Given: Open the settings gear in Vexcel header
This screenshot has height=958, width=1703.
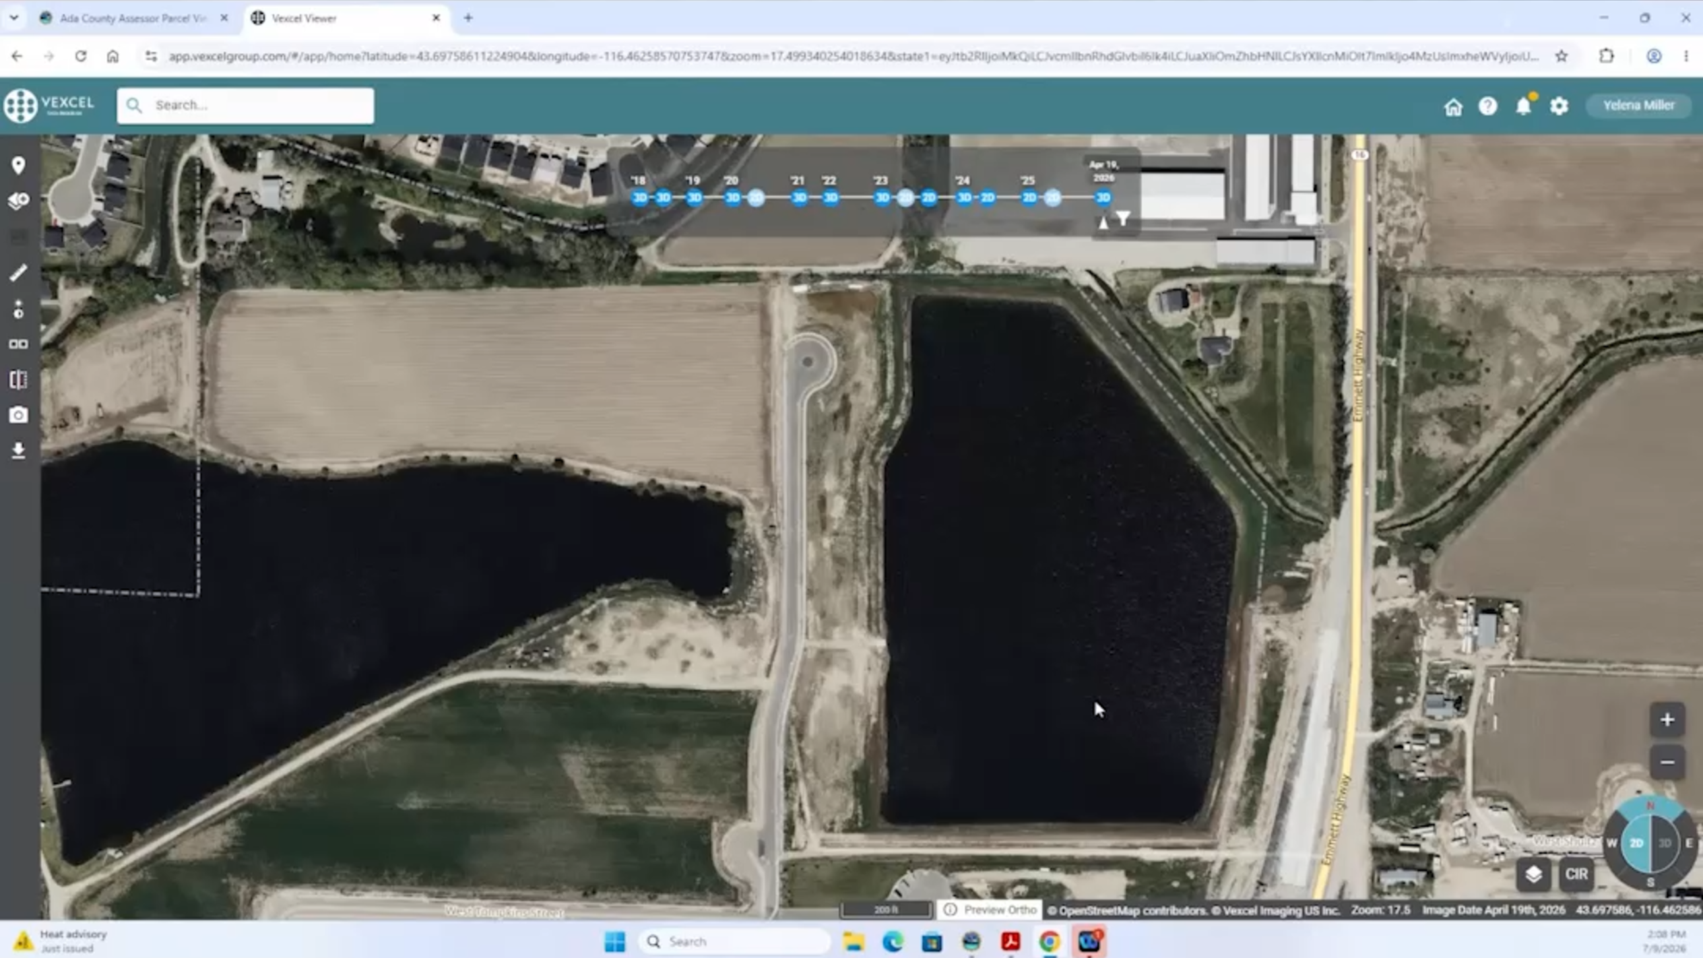Looking at the screenshot, I should point(1559,106).
